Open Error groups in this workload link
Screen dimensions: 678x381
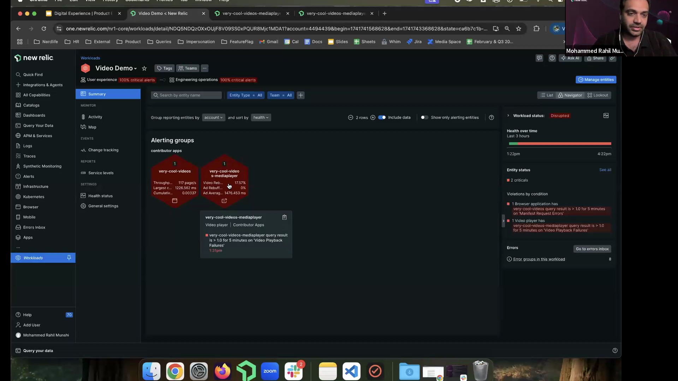click(x=539, y=259)
